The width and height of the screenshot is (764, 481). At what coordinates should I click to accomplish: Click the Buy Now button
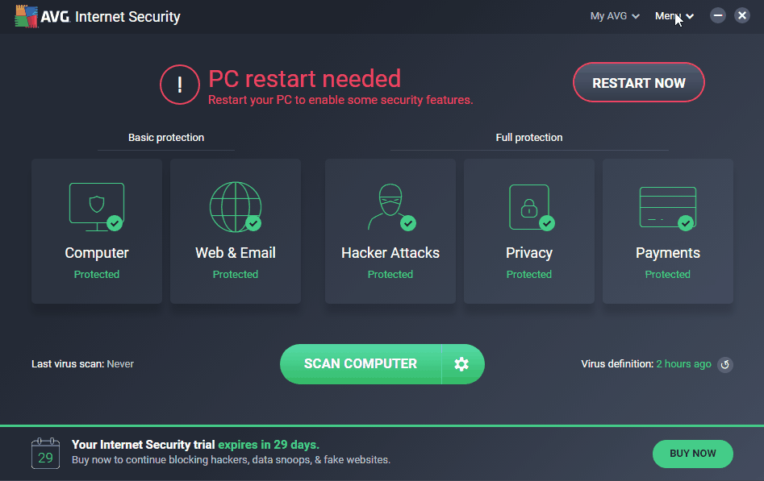tap(692, 454)
